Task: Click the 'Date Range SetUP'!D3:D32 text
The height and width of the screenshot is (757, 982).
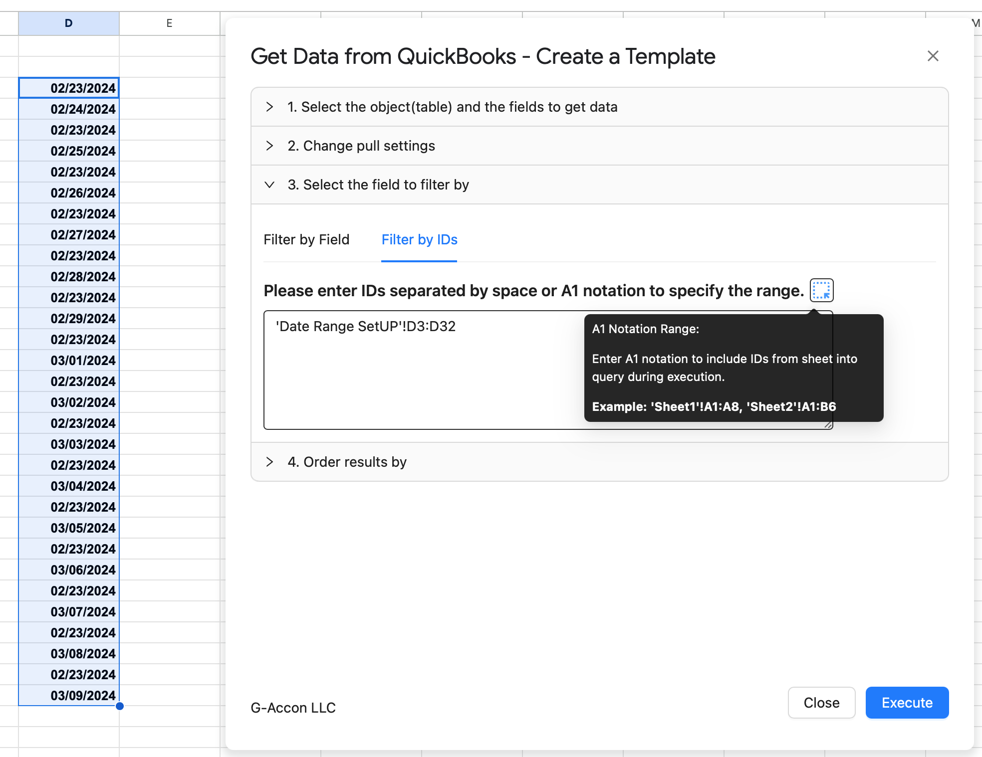Action: [366, 326]
